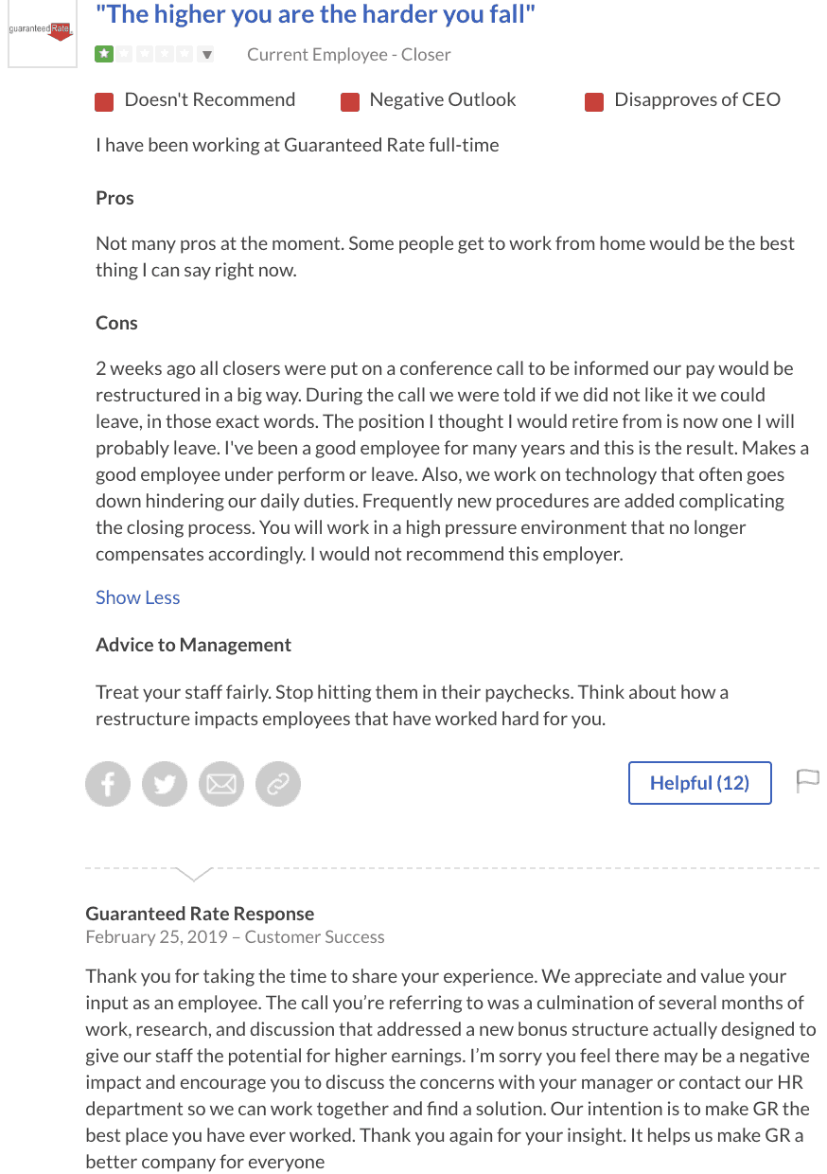
Task: Copy the review link
Action: [x=277, y=783]
